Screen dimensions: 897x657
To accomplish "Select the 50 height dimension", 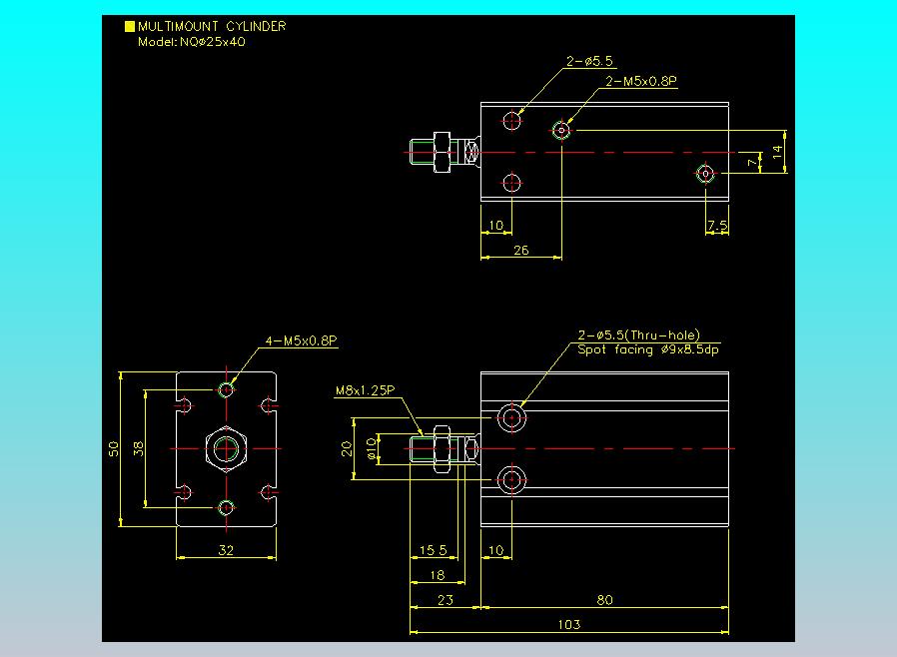I will point(114,449).
